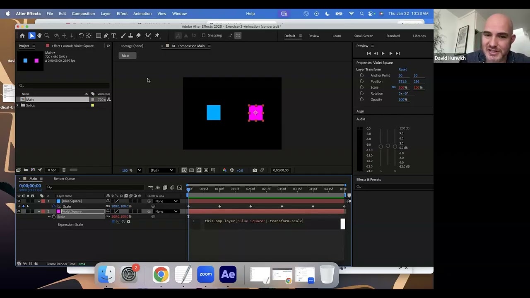This screenshot has width=530, height=298.
Task: Select the Clone Stamp tool
Action: [x=130, y=36]
